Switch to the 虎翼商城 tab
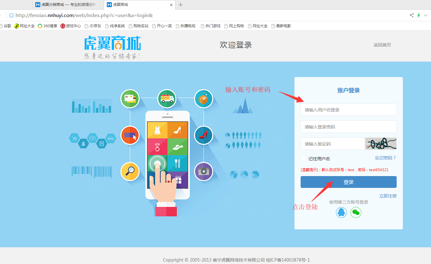The image size is (431, 264). pos(140,5)
